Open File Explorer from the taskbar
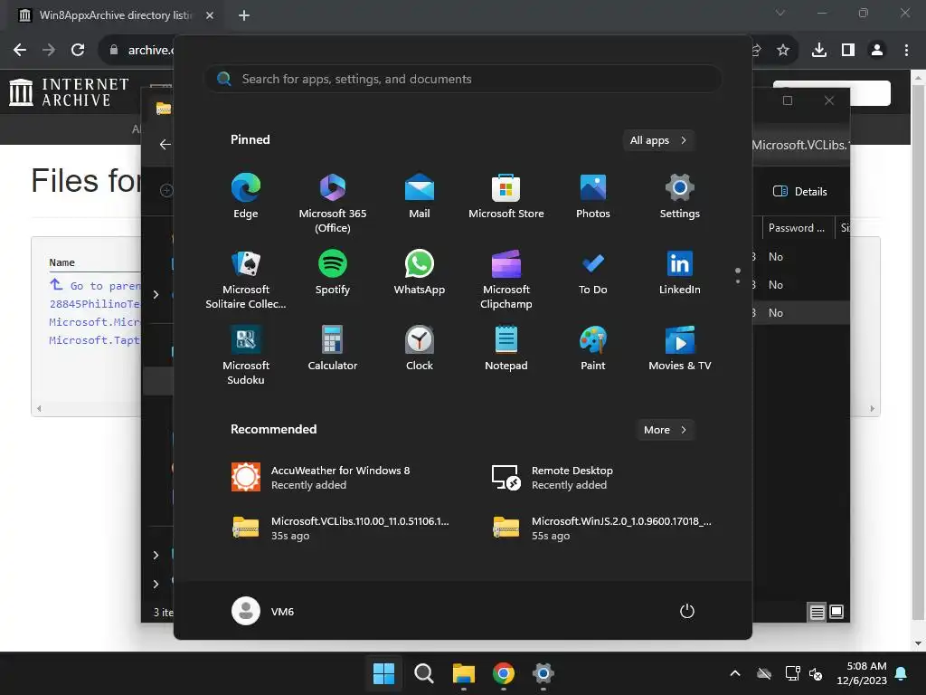Viewport: 926px width, 695px height. [464, 673]
